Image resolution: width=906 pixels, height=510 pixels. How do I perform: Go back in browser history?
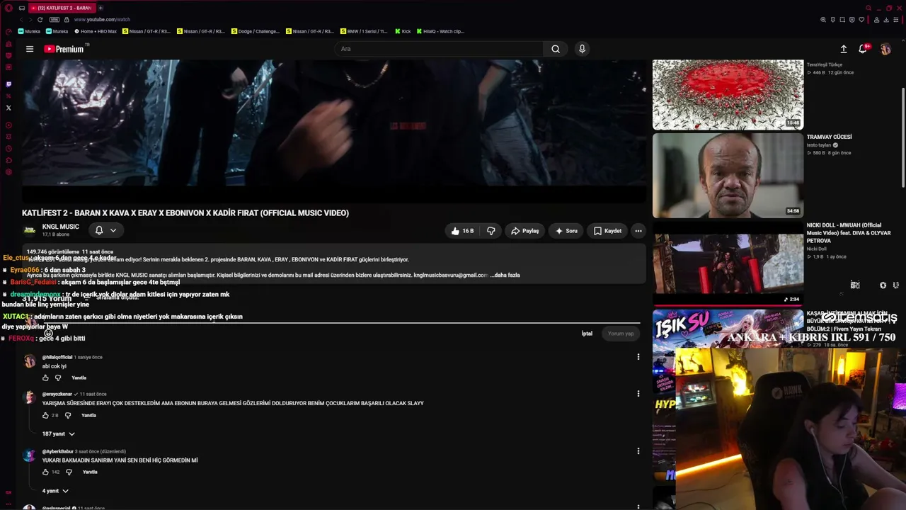pos(21,20)
